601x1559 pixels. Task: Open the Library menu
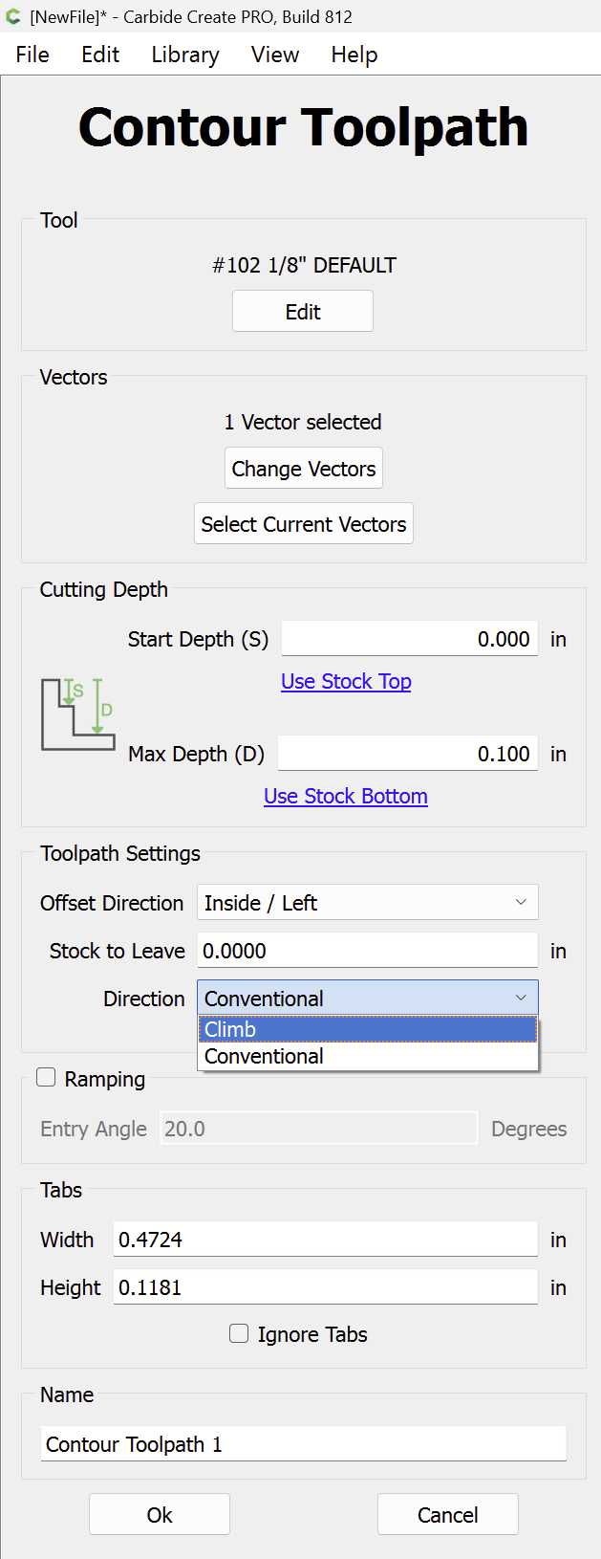(x=185, y=55)
